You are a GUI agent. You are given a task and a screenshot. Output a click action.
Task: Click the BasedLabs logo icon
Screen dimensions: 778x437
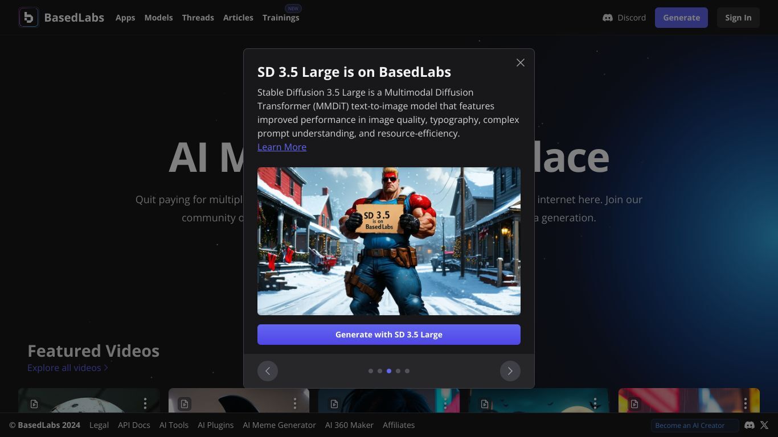[x=28, y=17]
